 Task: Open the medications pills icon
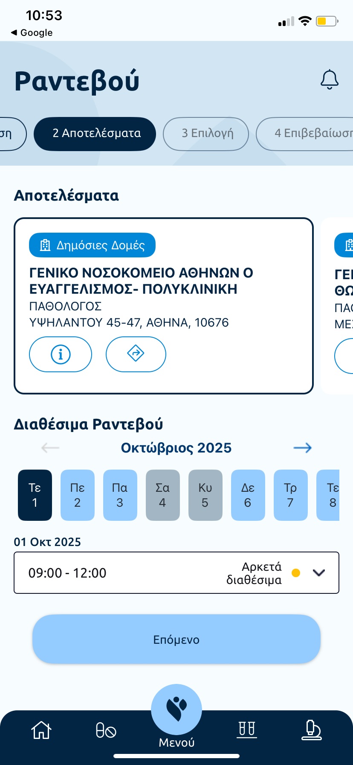tap(106, 730)
